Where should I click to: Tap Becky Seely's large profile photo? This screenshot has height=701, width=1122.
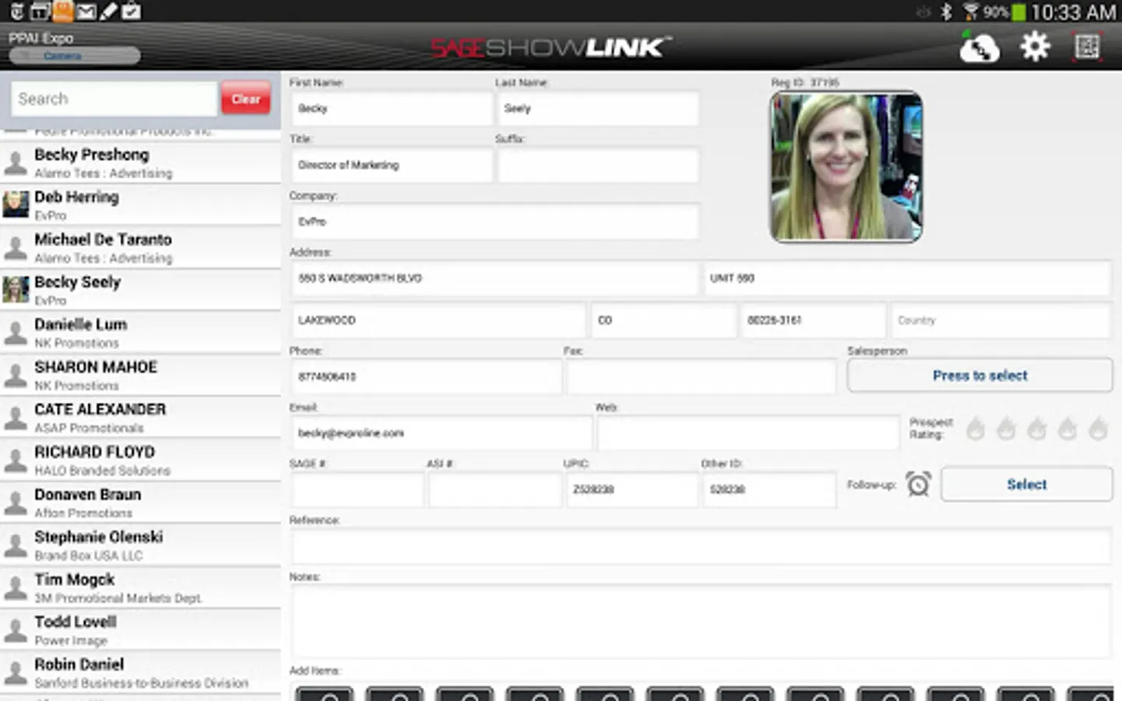[846, 167]
